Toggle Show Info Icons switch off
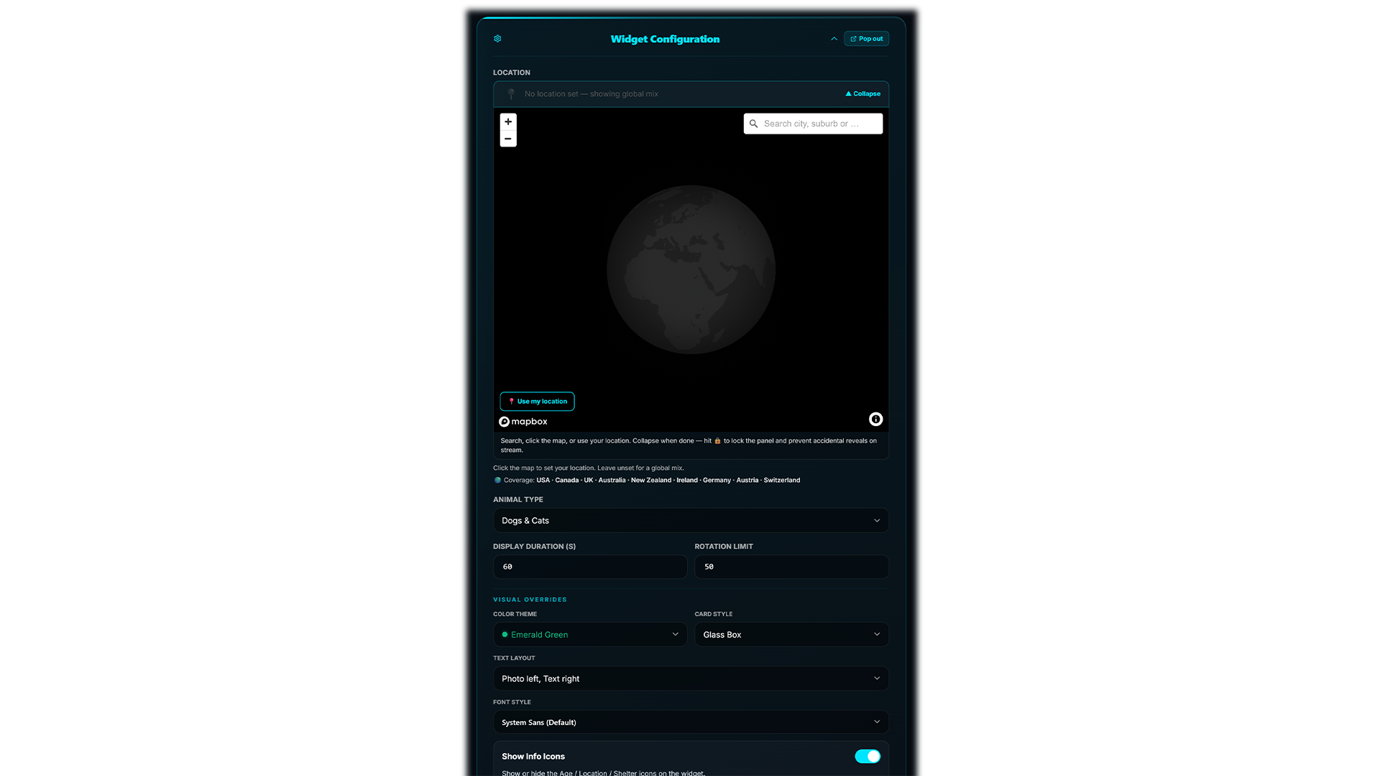1380x776 pixels. (x=868, y=756)
